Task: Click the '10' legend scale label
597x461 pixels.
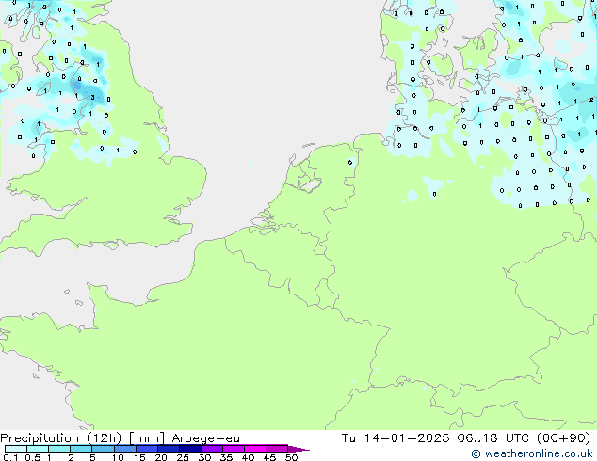Action: point(118,457)
